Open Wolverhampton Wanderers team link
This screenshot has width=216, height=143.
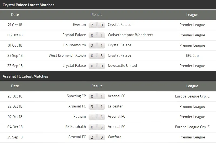130,35
